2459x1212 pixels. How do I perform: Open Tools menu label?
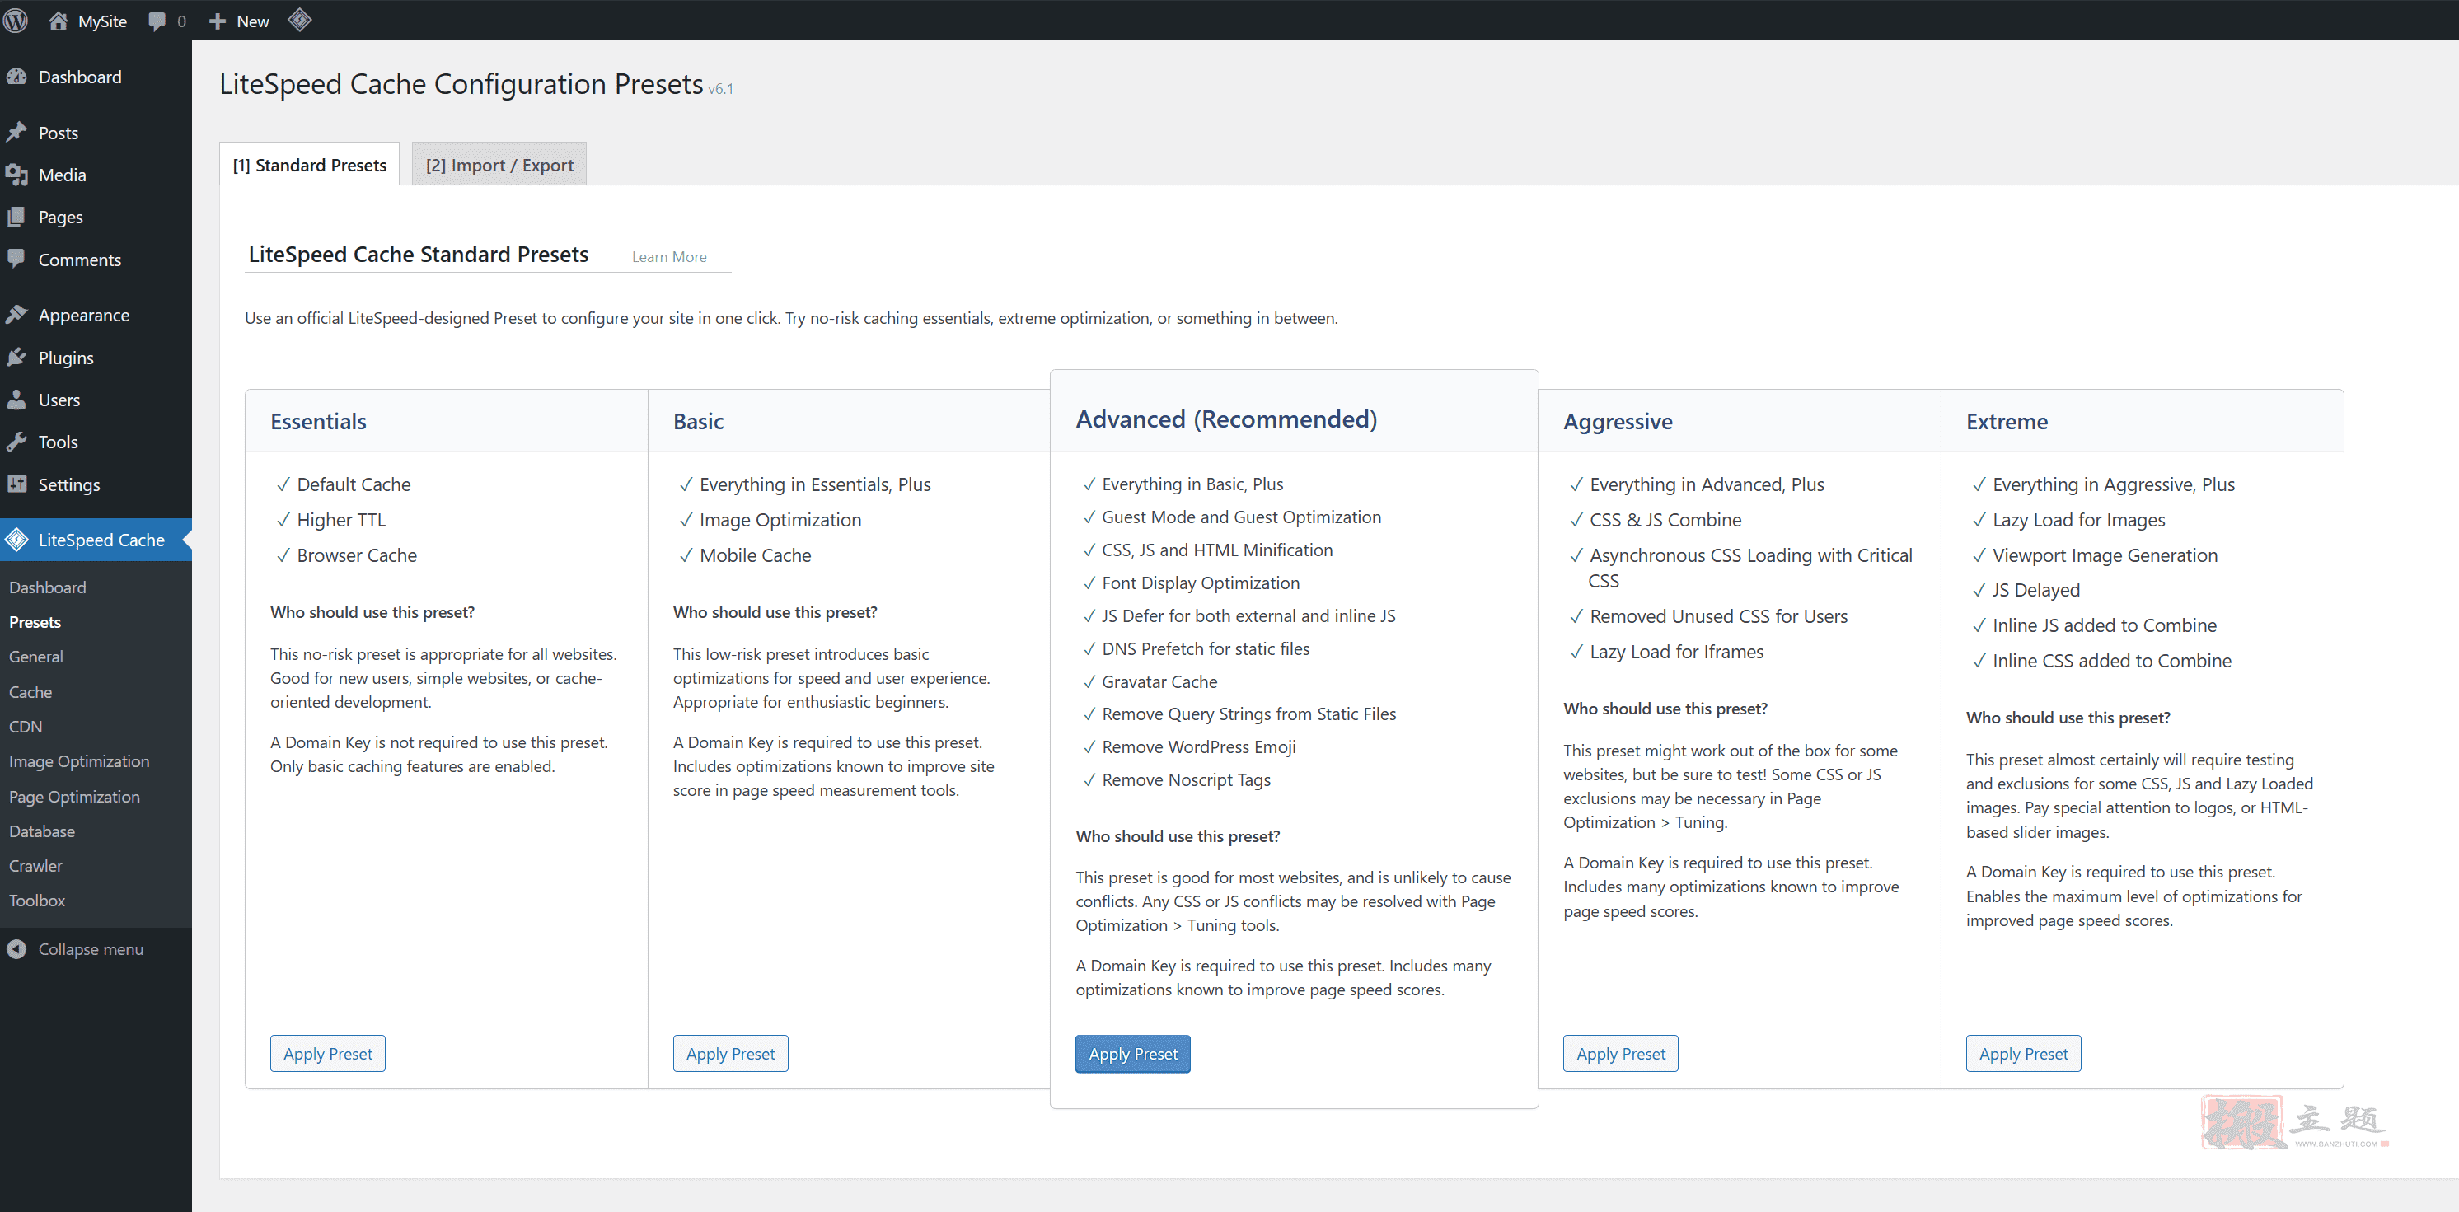(x=59, y=442)
